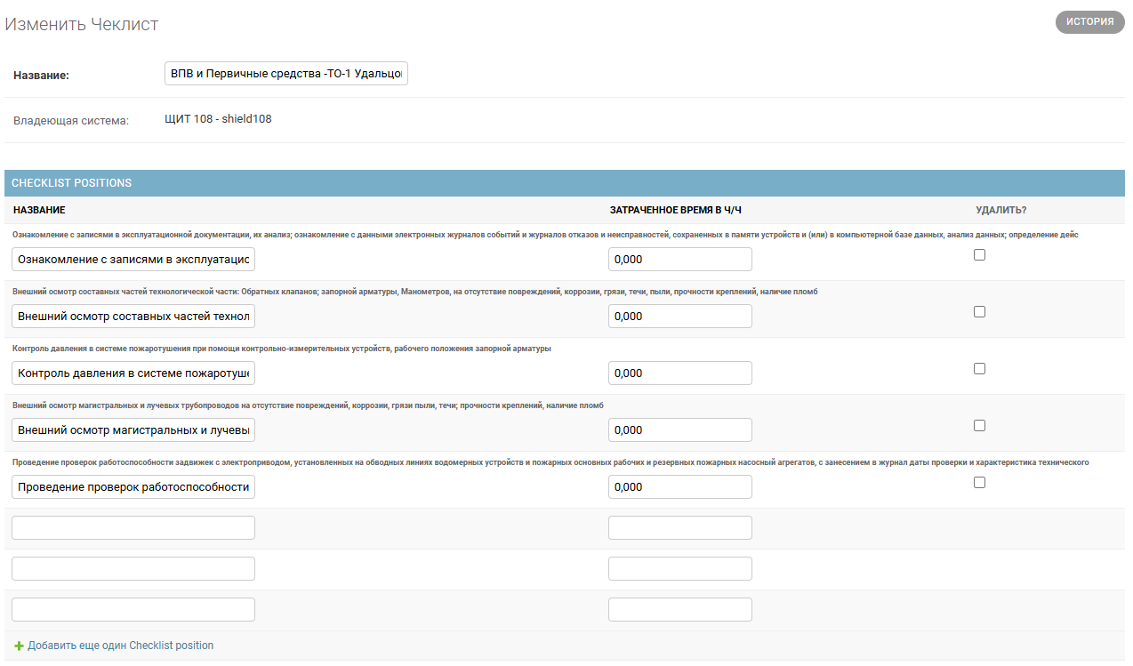The height and width of the screenshot is (666, 1133).
Task: Click name field 'Внешний осмотр магистральных и лучевых'
Action: [133, 430]
